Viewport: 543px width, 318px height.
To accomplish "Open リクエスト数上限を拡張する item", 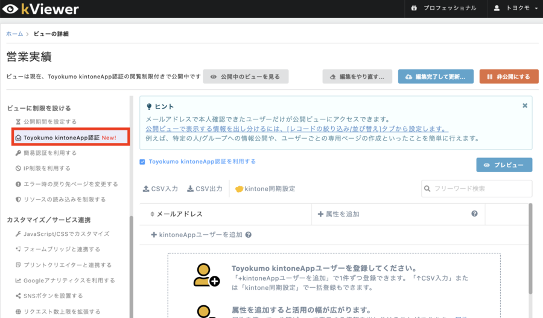I will [58, 311].
